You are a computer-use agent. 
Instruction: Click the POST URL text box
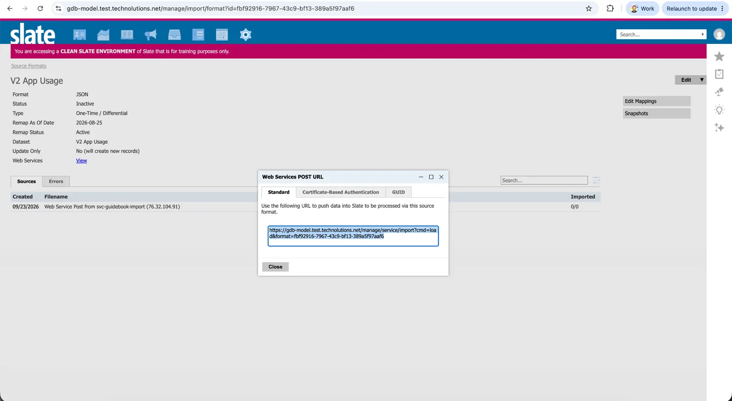click(353, 236)
